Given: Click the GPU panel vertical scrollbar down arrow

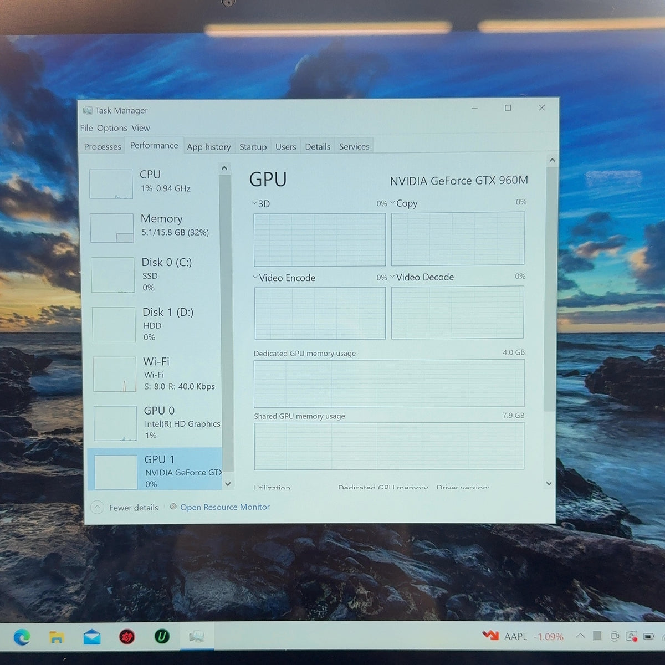Looking at the screenshot, I should pyautogui.click(x=549, y=483).
